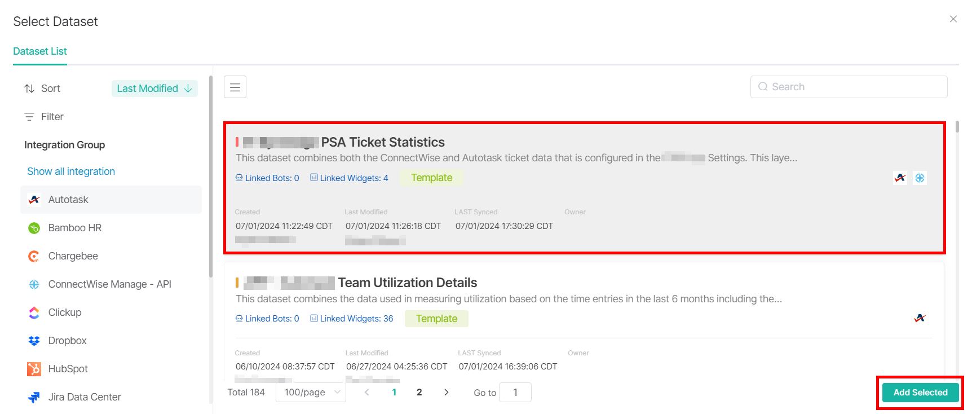Go to the previous page arrow
The image size is (972, 414).
(x=367, y=392)
